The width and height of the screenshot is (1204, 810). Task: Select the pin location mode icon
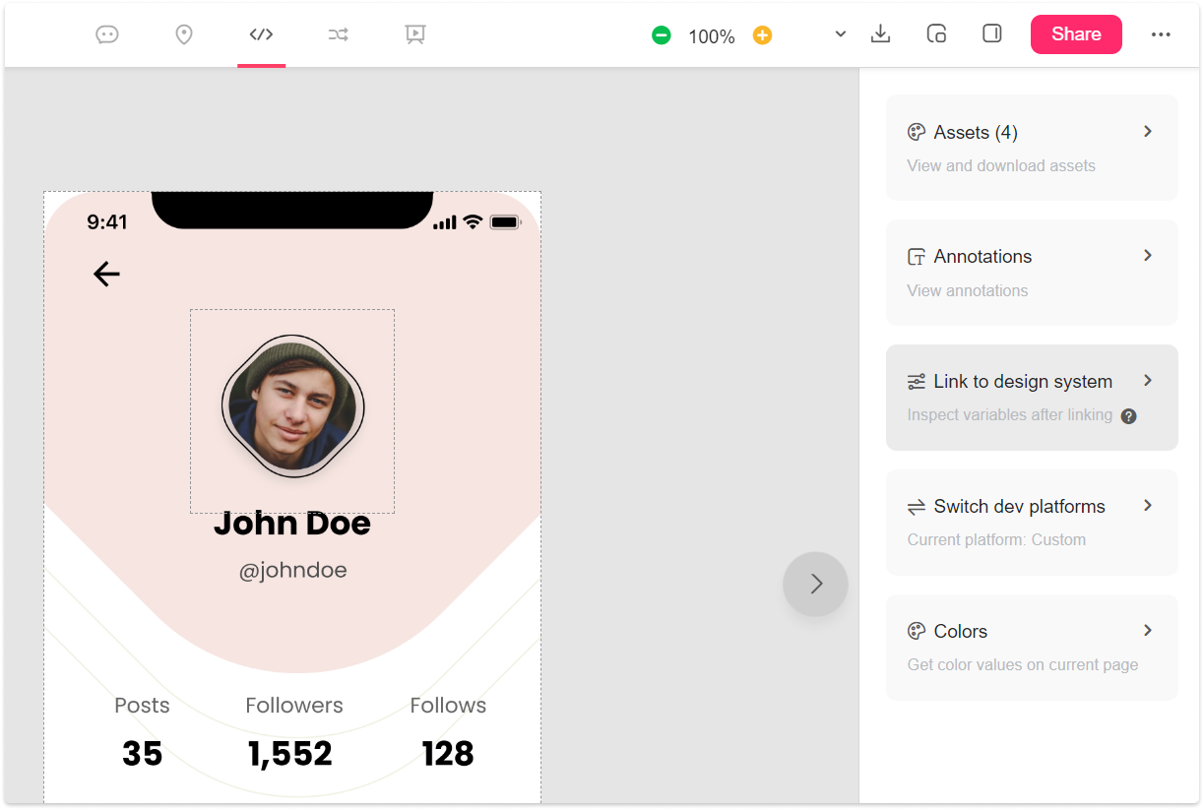184,34
